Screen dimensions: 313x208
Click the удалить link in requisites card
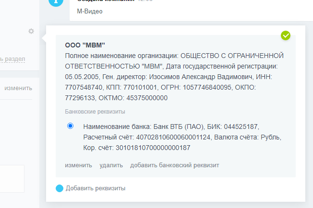tap(111, 165)
